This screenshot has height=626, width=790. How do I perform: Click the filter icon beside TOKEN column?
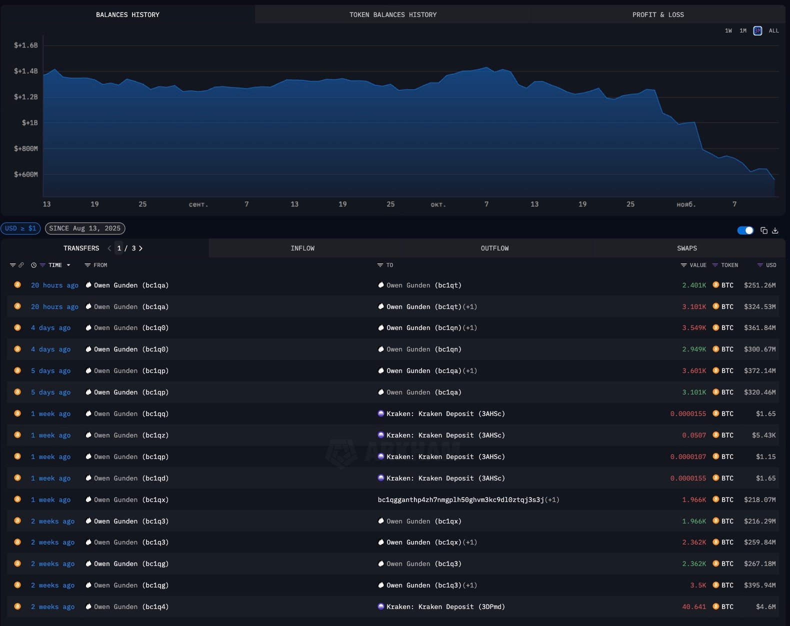715,265
